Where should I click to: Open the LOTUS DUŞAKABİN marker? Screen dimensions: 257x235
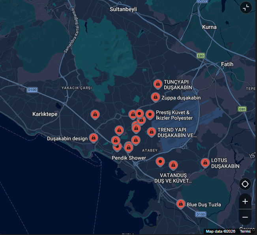click(x=205, y=163)
